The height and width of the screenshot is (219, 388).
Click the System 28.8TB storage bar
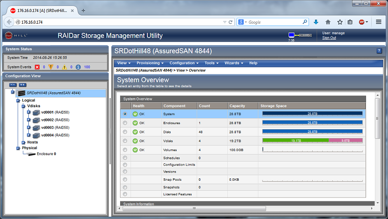312,114
